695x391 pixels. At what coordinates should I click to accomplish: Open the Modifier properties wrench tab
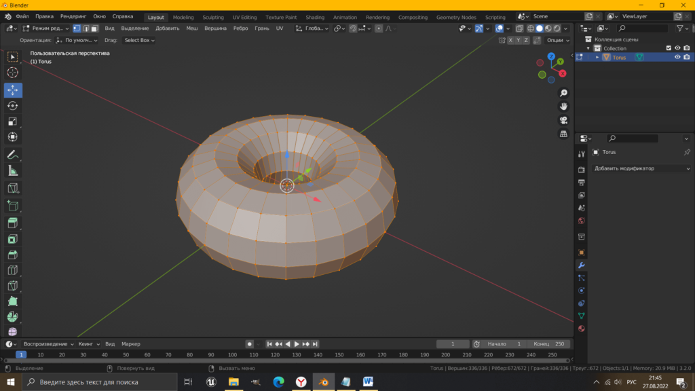click(x=581, y=265)
